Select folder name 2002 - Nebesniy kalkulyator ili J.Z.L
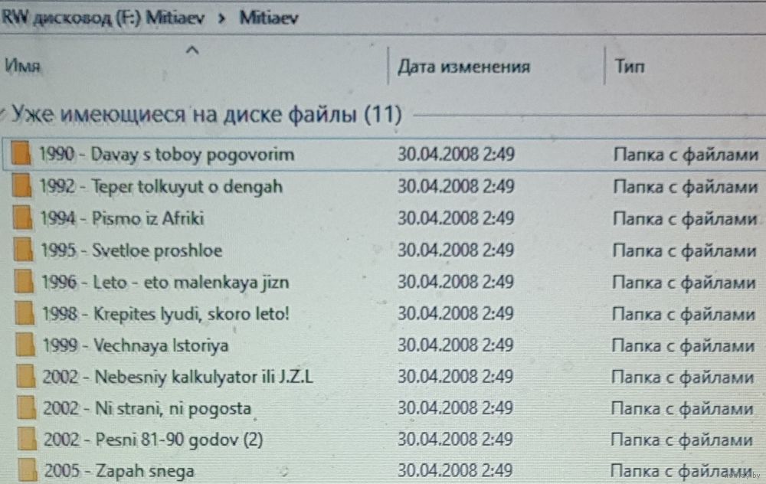Screen dimensions: 766x484 [178, 377]
